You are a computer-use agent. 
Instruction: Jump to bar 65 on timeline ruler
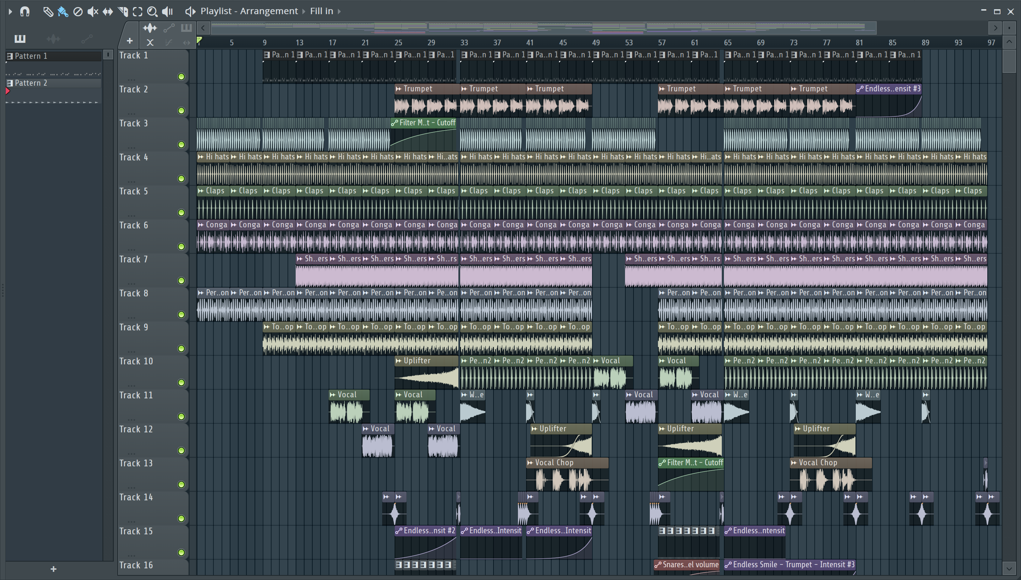728,42
